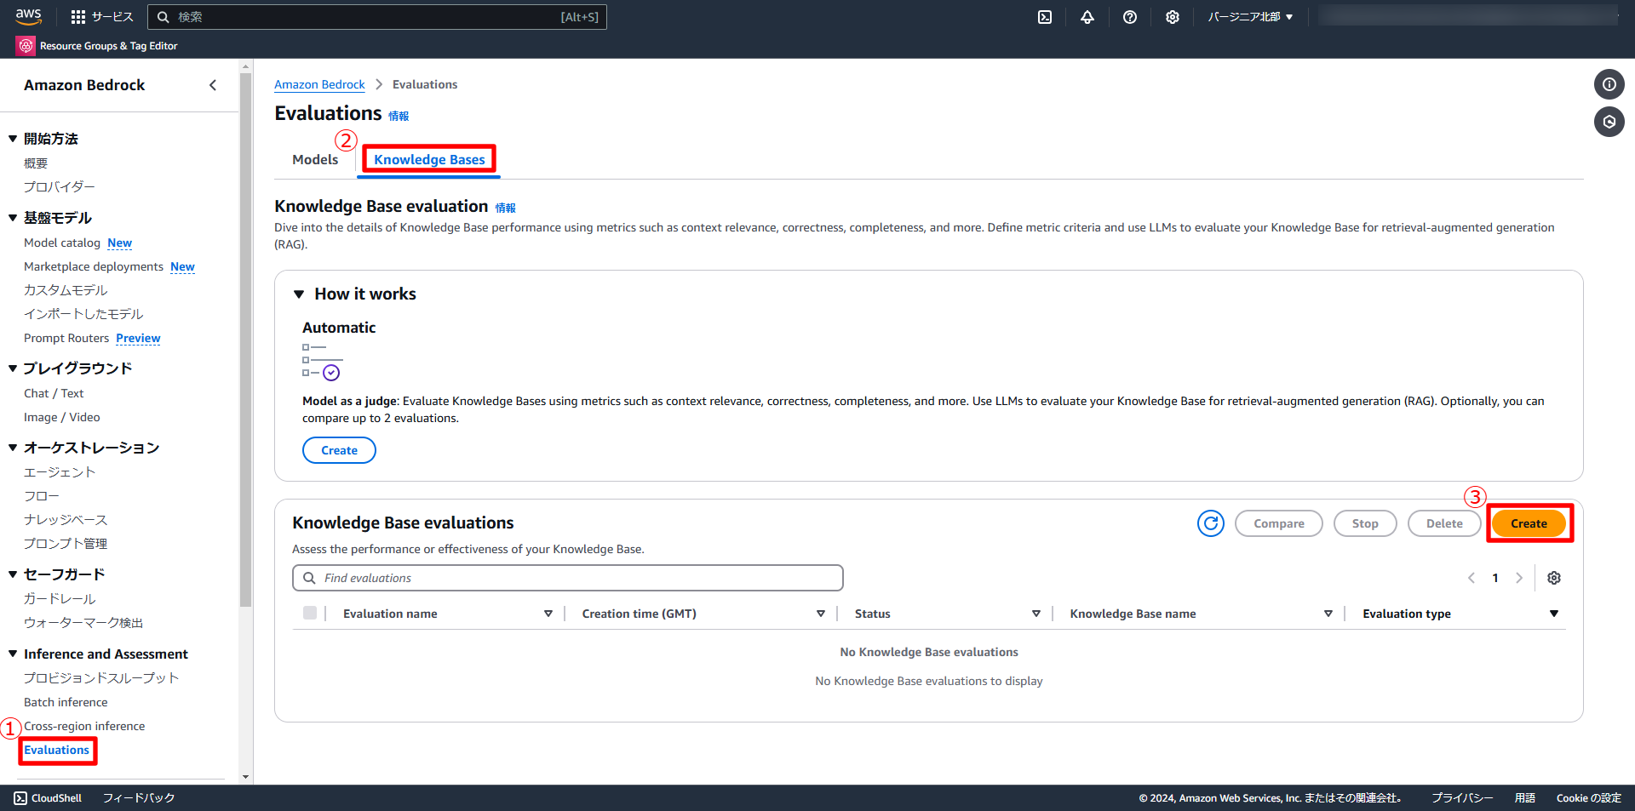Screen dimensions: 1635x811
Task: Click the Delete button
Action: click(x=1444, y=523)
